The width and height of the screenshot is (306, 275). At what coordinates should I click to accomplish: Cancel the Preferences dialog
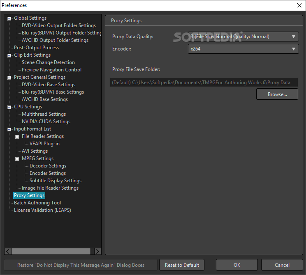click(x=282, y=265)
